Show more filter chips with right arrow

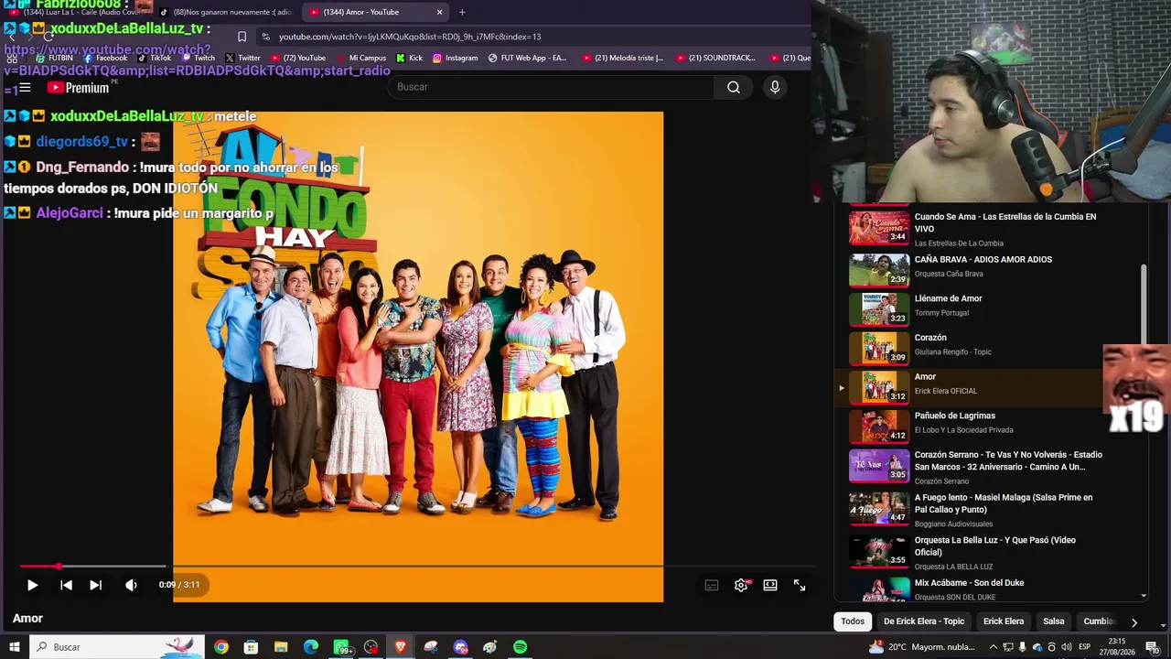tap(1134, 622)
